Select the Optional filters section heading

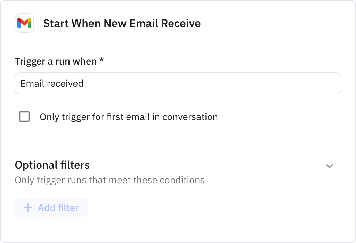tap(52, 166)
